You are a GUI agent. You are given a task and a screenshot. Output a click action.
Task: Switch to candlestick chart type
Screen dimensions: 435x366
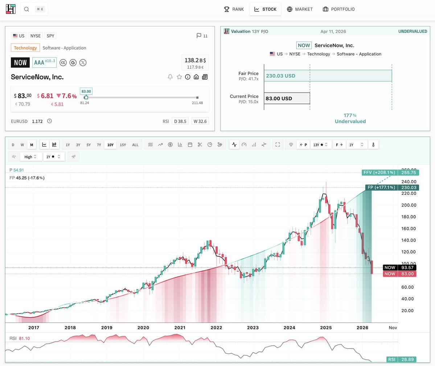(x=54, y=144)
